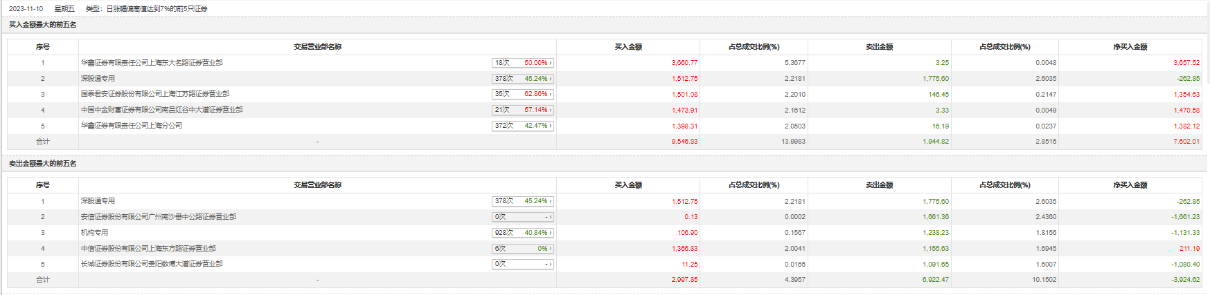Click the arrow next to 35次 62.86%
1210x295 pixels.
(551, 94)
